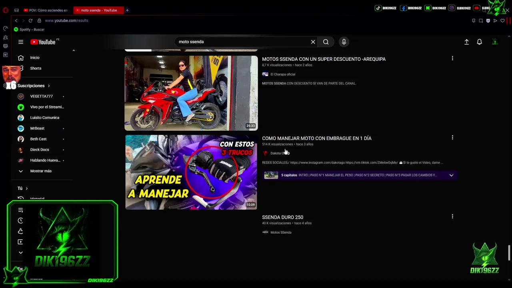512x288 pixels.
Task: Play the red motorcycle thumbnail video
Action: [x=191, y=93]
